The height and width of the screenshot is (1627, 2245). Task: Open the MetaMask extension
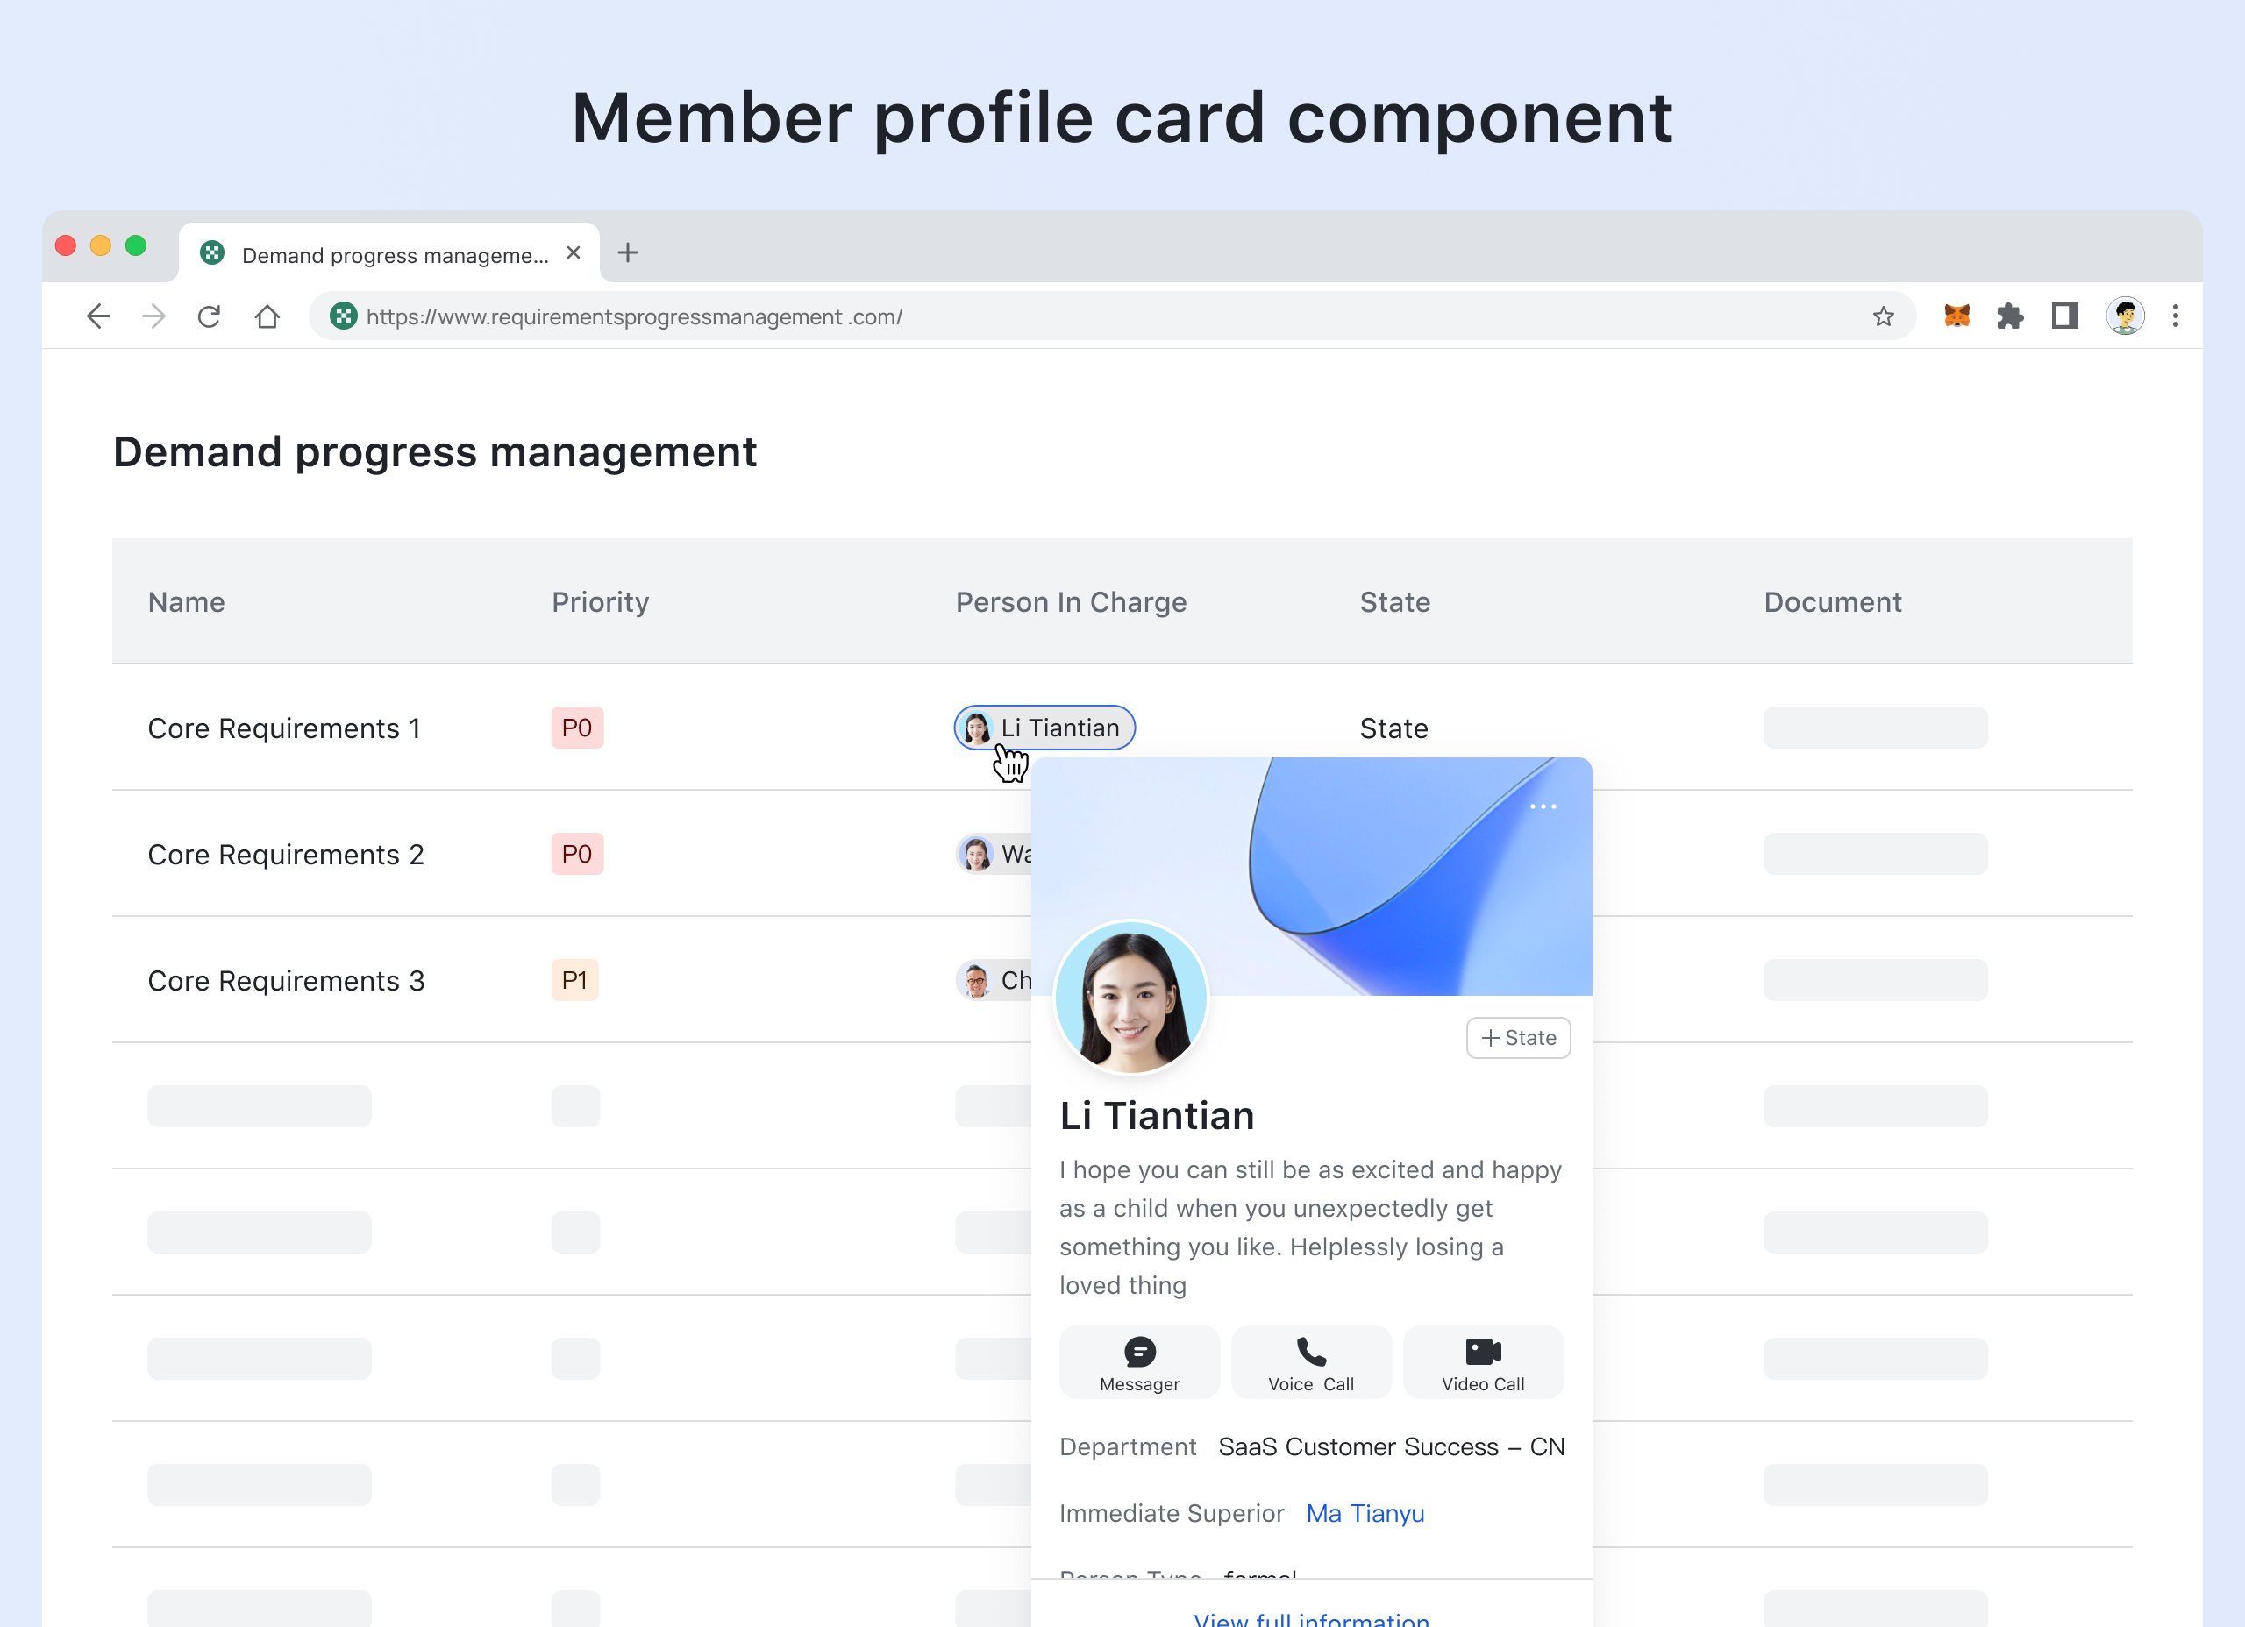coord(1957,316)
